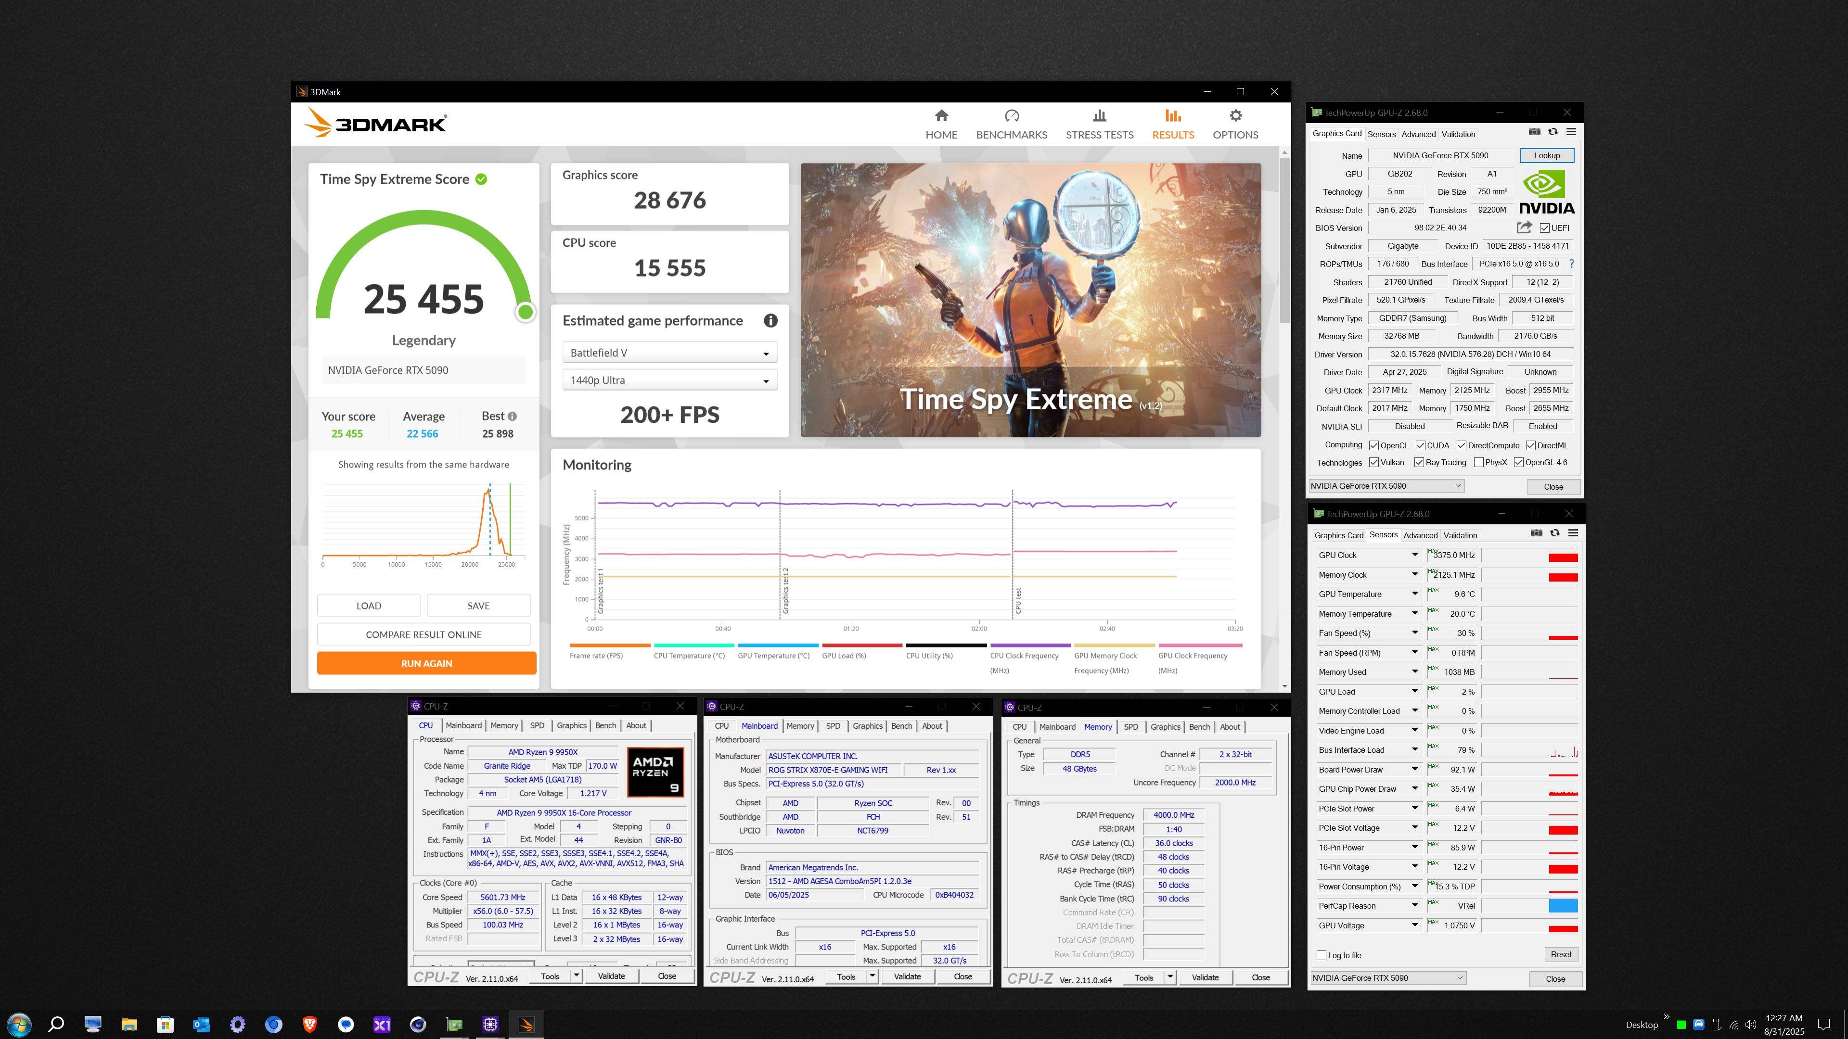Open the Windows Start orb

pos(19,1024)
